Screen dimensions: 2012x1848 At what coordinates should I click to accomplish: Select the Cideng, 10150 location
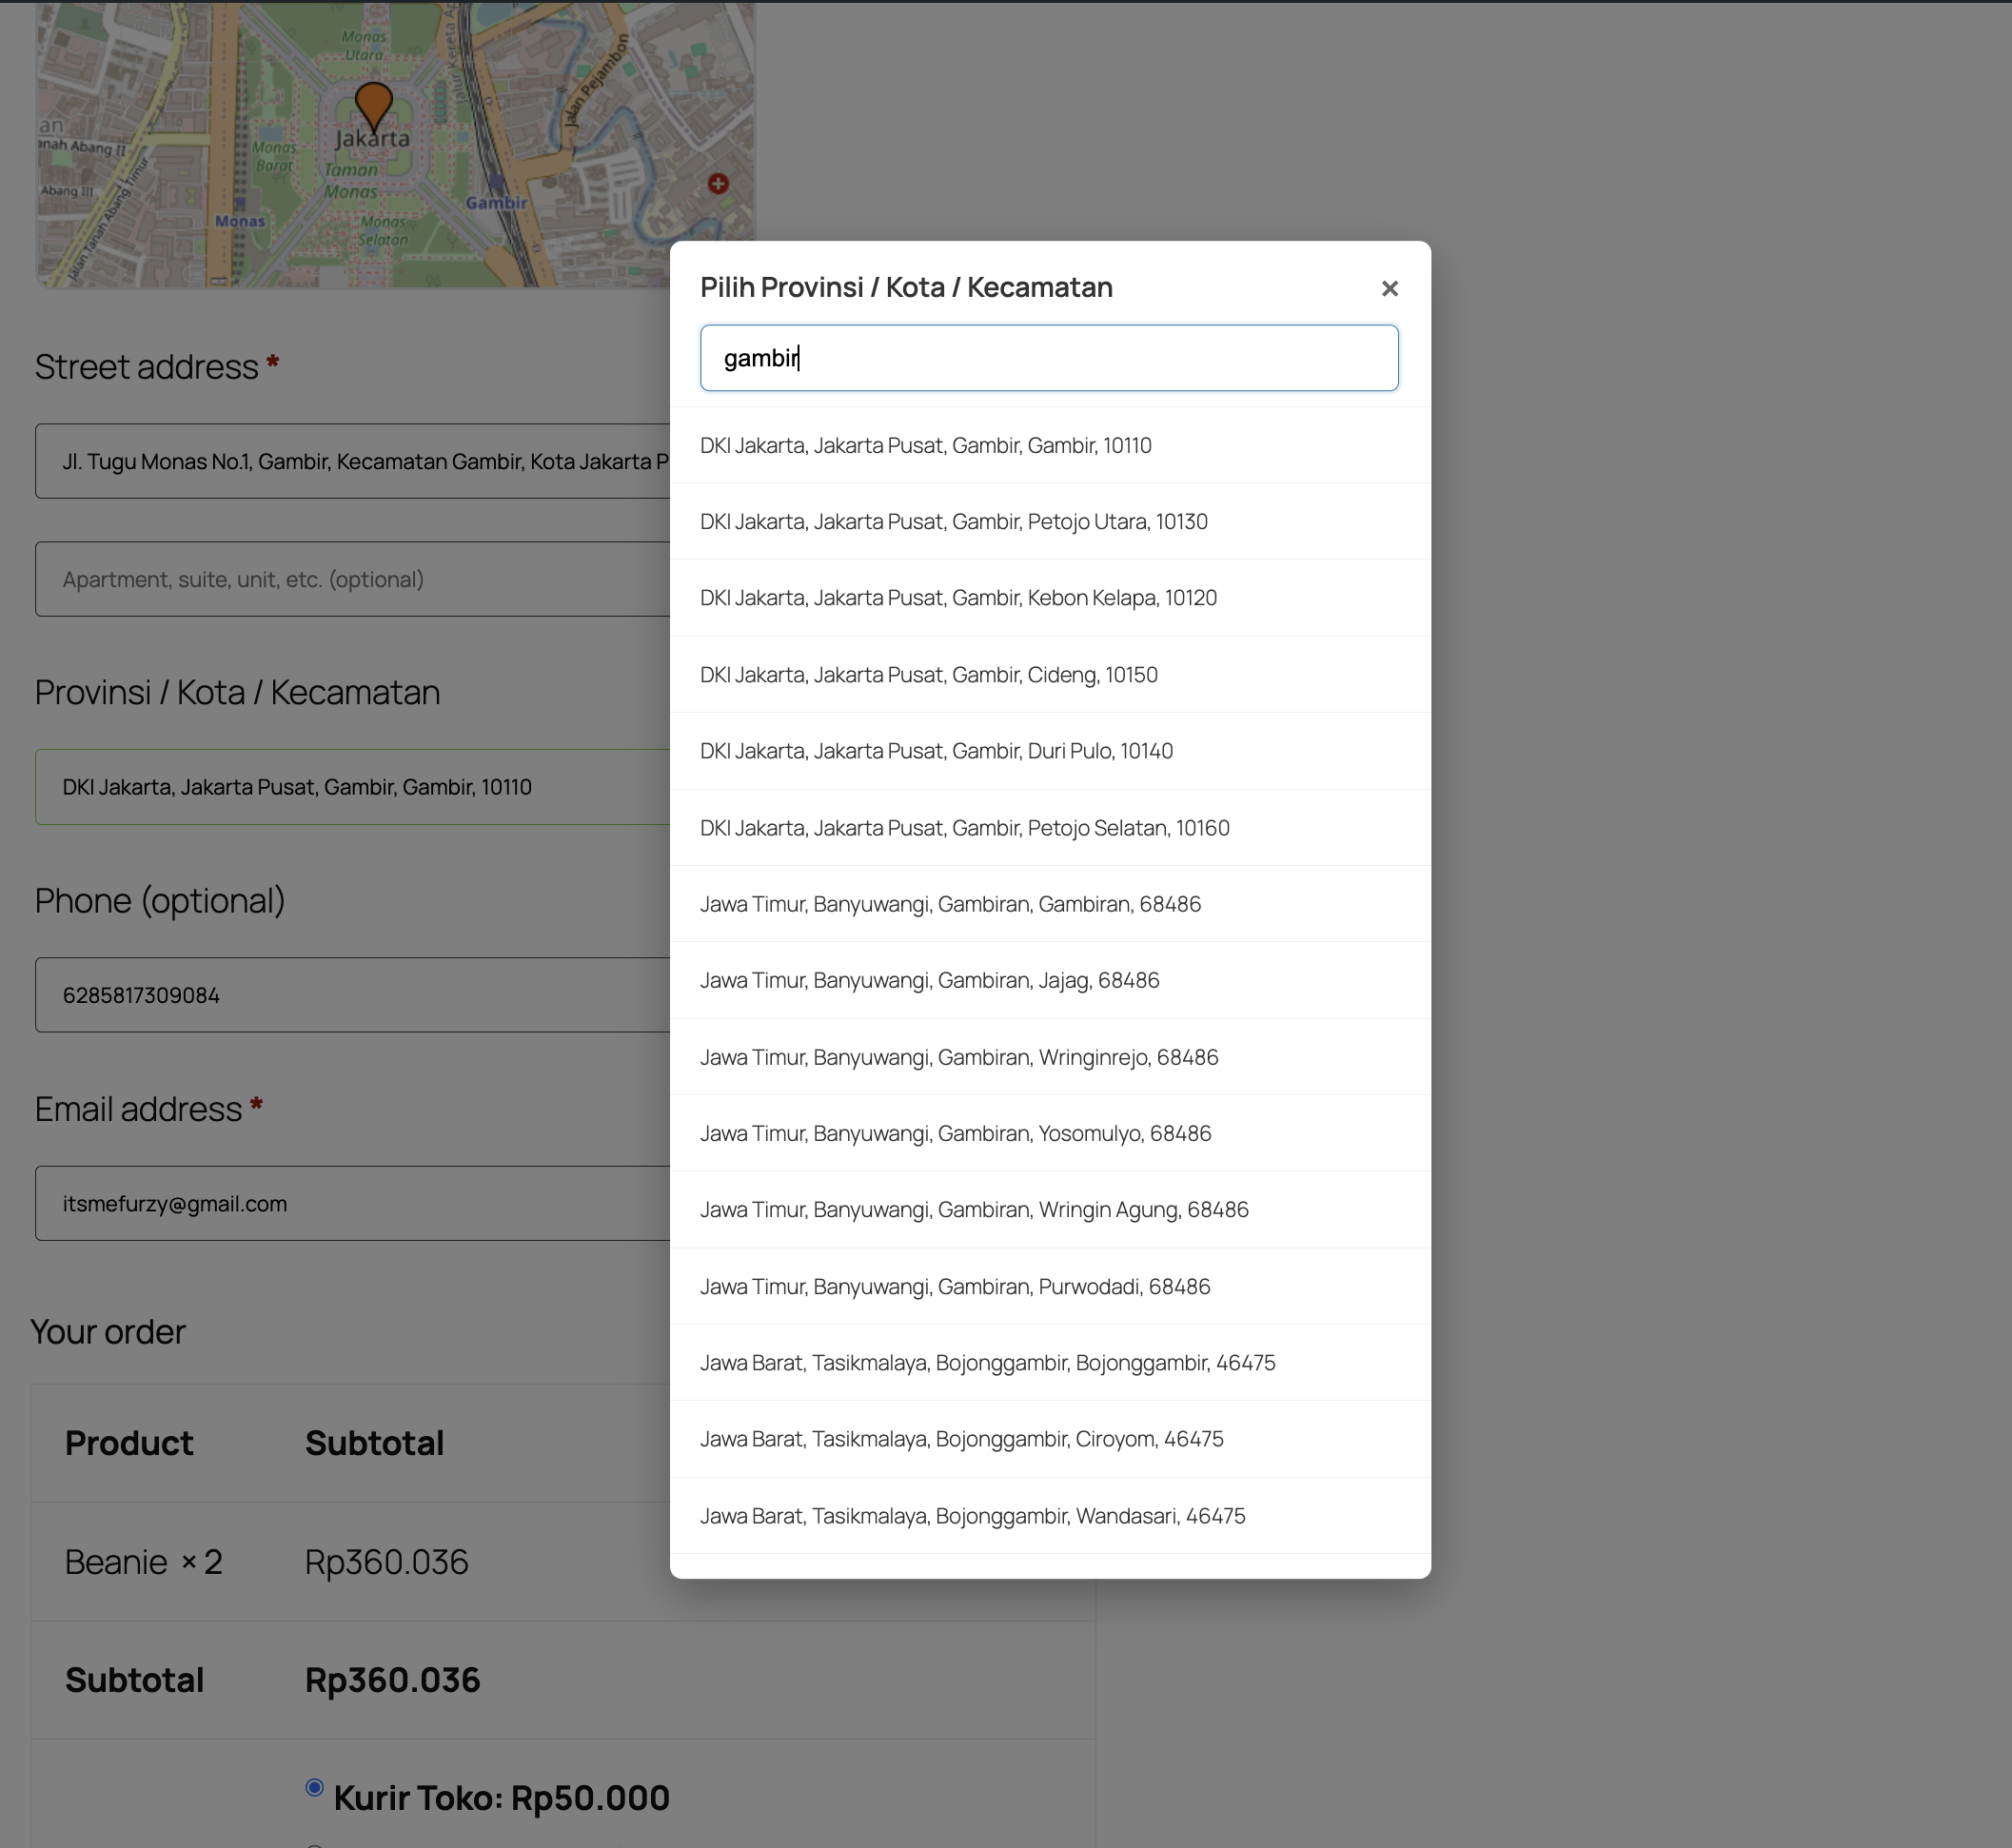coord(928,675)
